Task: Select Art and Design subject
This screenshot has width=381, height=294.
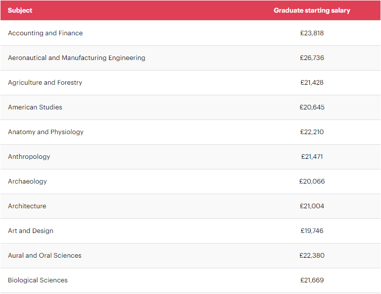Action: [x=30, y=231]
